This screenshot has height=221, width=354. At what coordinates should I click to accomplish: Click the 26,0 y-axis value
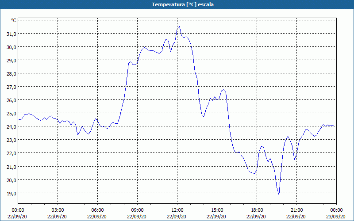11,100
